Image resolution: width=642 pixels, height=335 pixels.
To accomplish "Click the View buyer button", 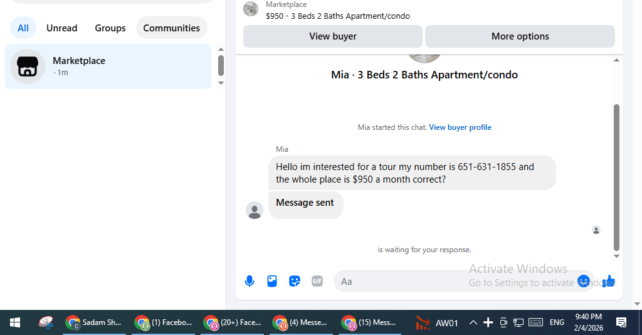I will click(x=332, y=36).
